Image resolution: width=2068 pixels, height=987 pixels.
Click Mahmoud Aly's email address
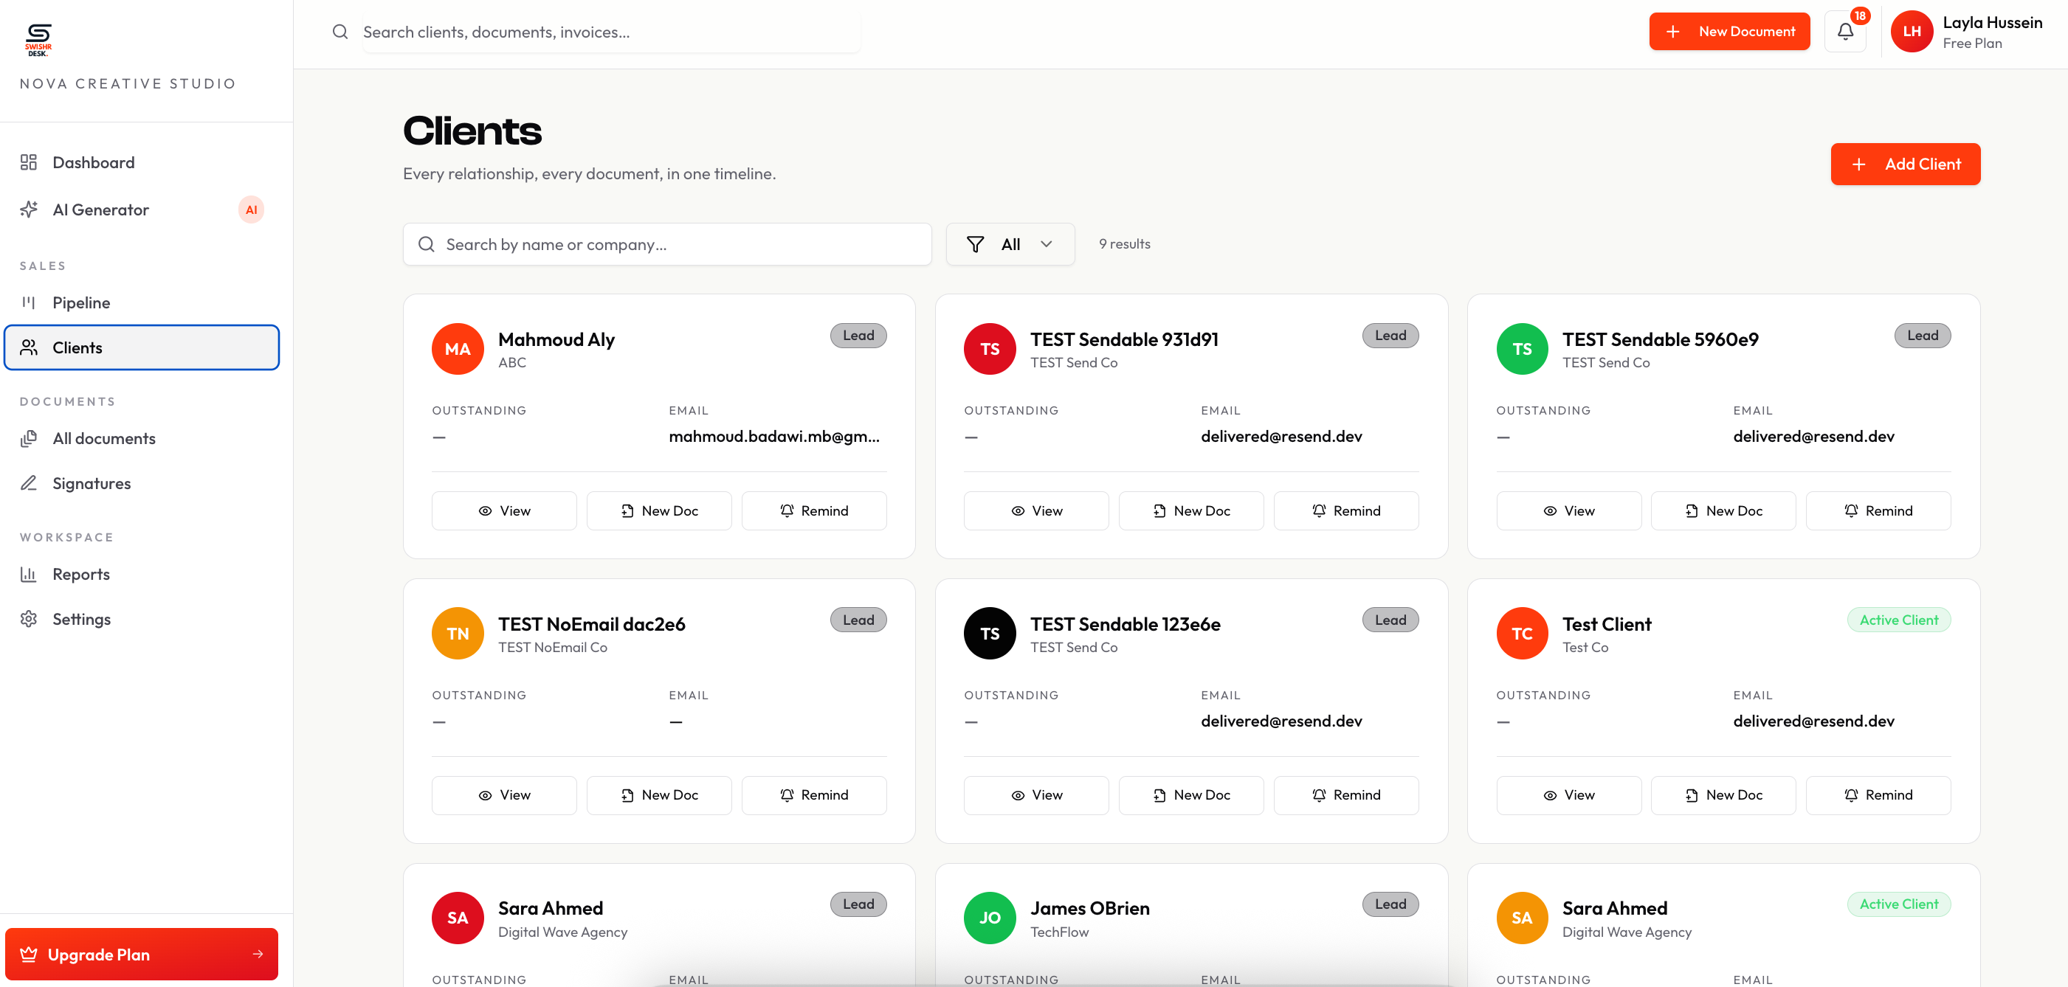(774, 437)
